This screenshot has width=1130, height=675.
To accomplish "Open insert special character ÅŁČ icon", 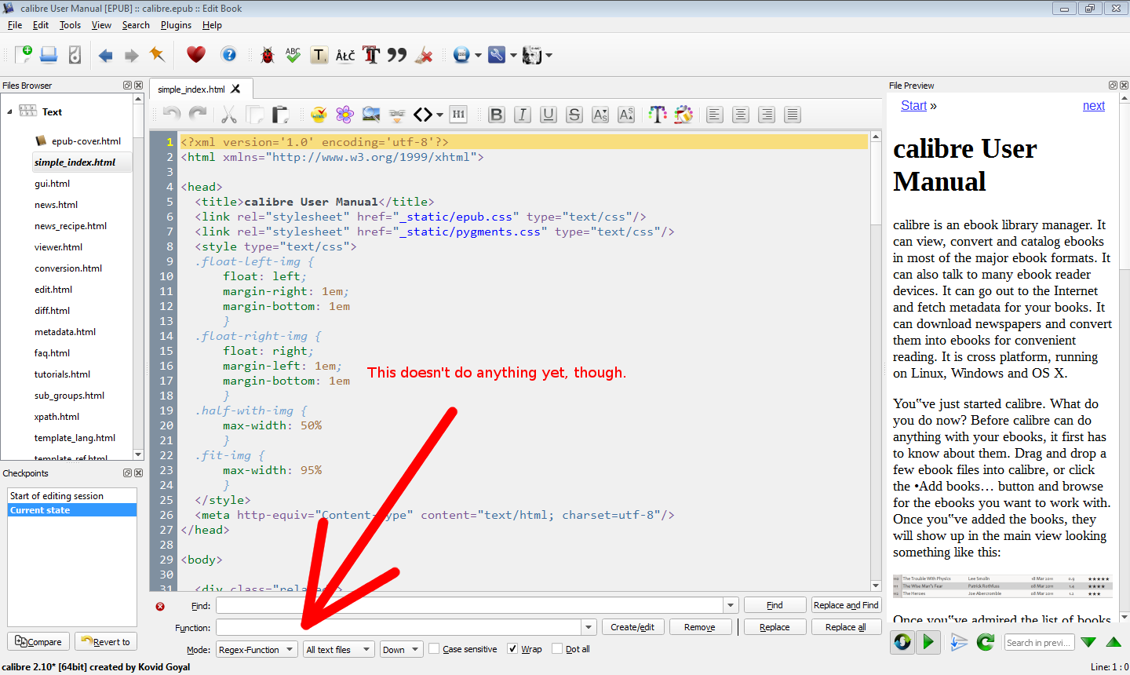I will point(345,55).
